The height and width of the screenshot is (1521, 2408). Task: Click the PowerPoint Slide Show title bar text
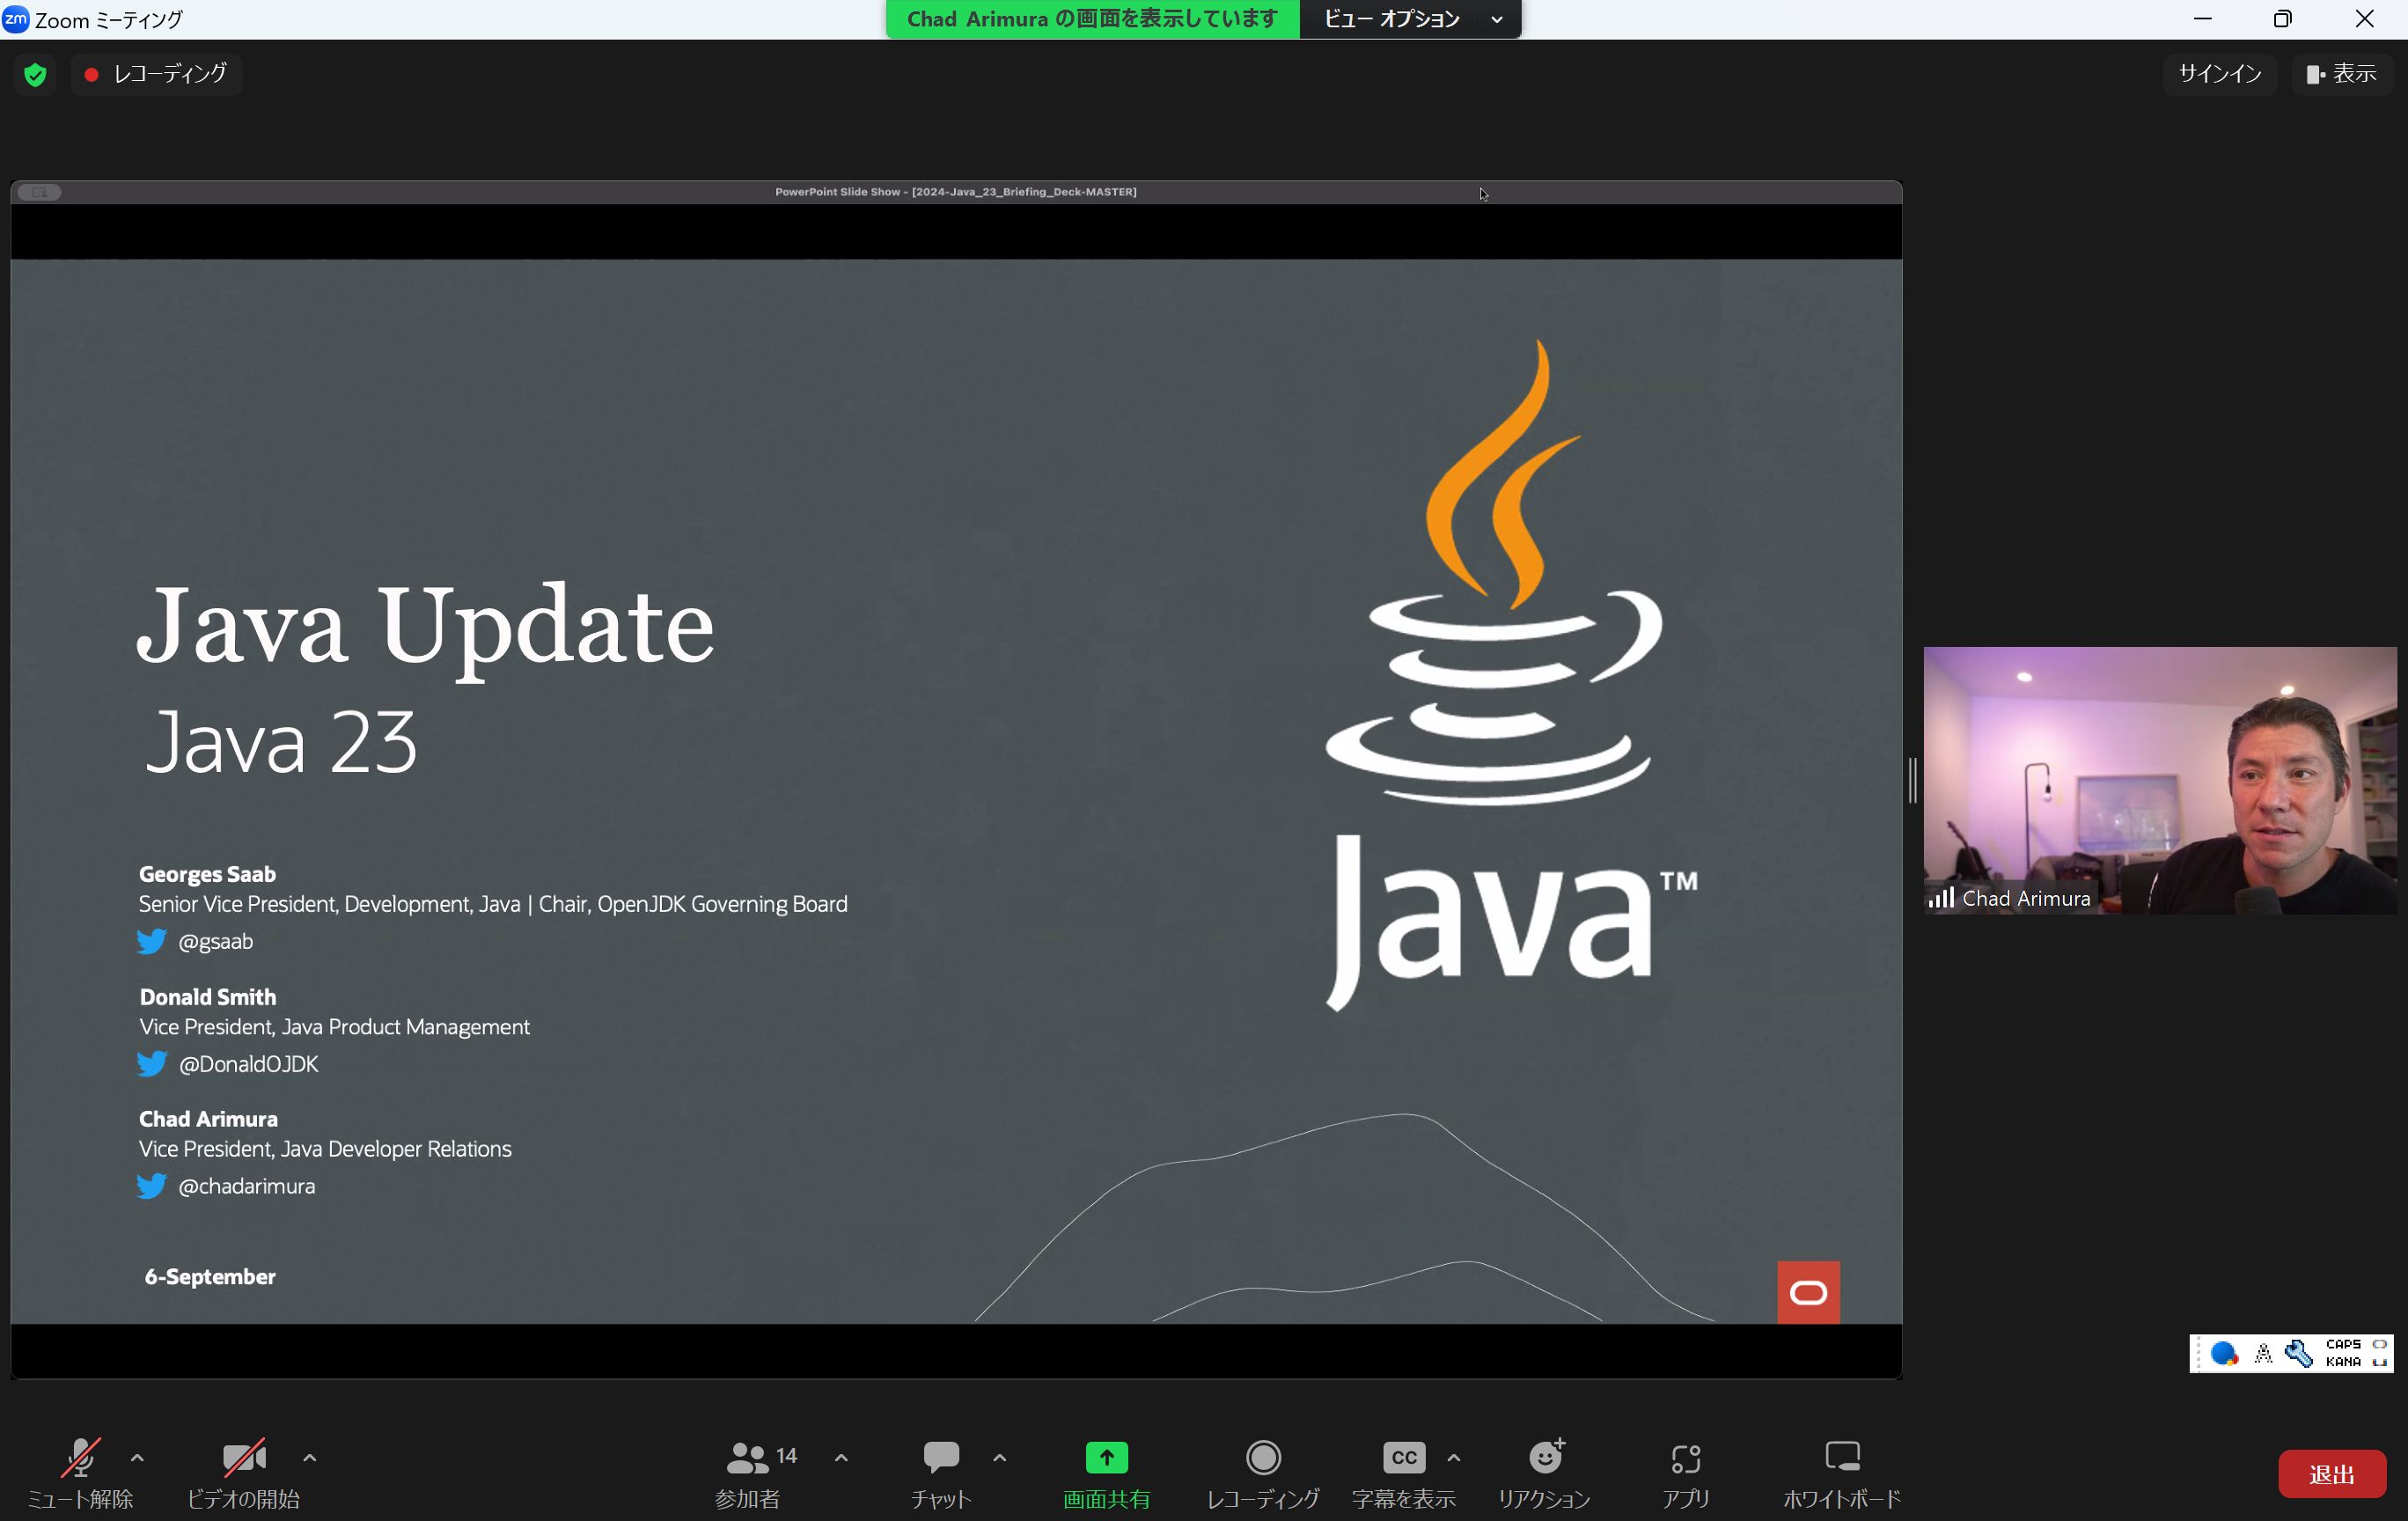point(955,192)
